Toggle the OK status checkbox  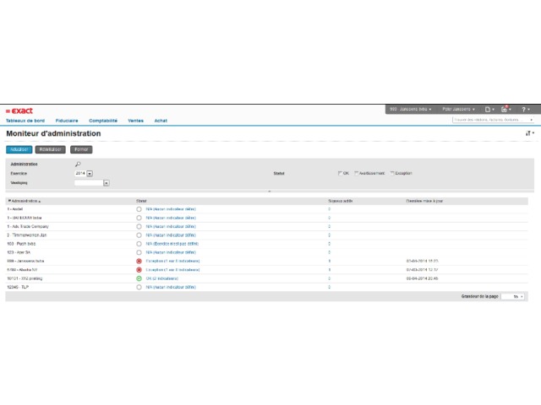340,173
